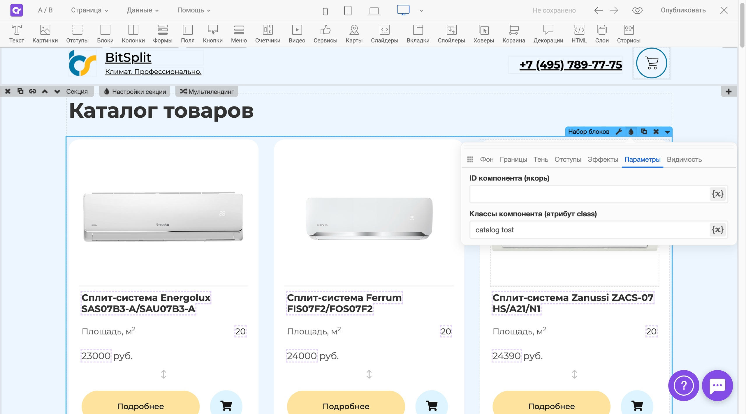Click the redo arrow
The width and height of the screenshot is (746, 414).
(614, 10)
